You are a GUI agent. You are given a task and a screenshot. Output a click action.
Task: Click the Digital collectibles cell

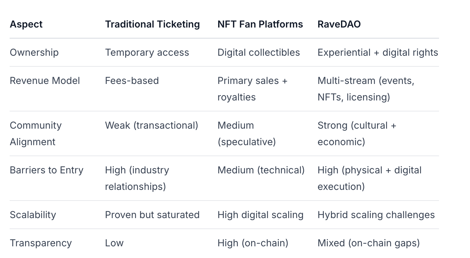(258, 53)
